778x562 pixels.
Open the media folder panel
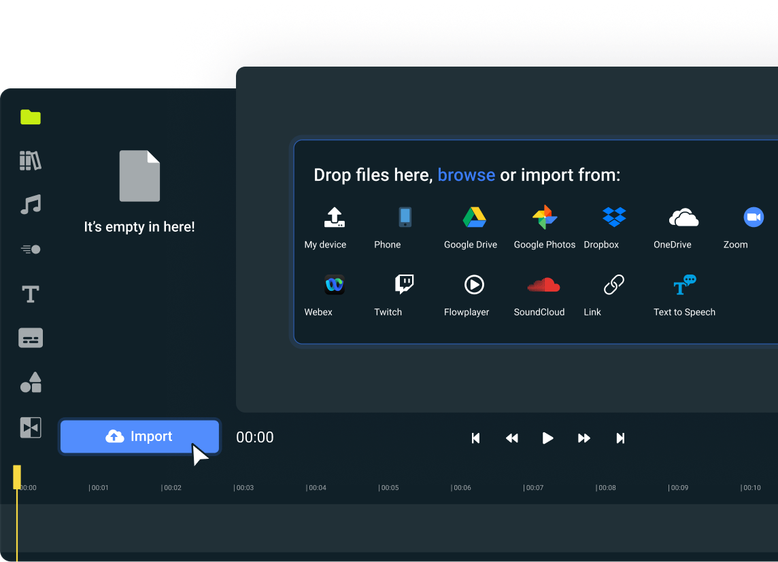(30, 117)
